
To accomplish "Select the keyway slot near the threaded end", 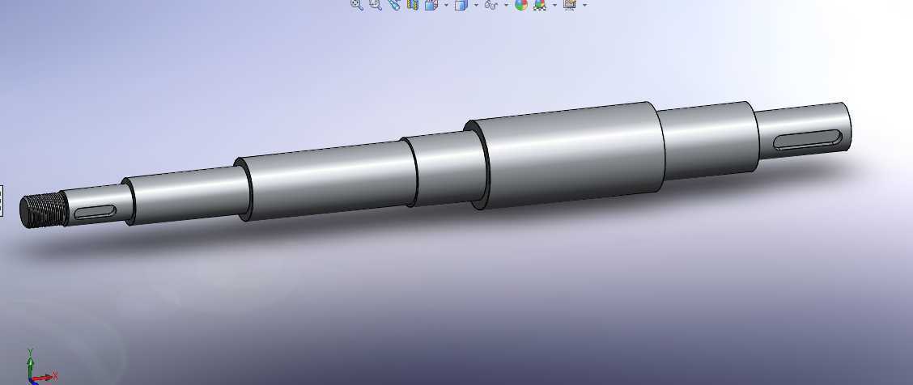I will point(95,212).
